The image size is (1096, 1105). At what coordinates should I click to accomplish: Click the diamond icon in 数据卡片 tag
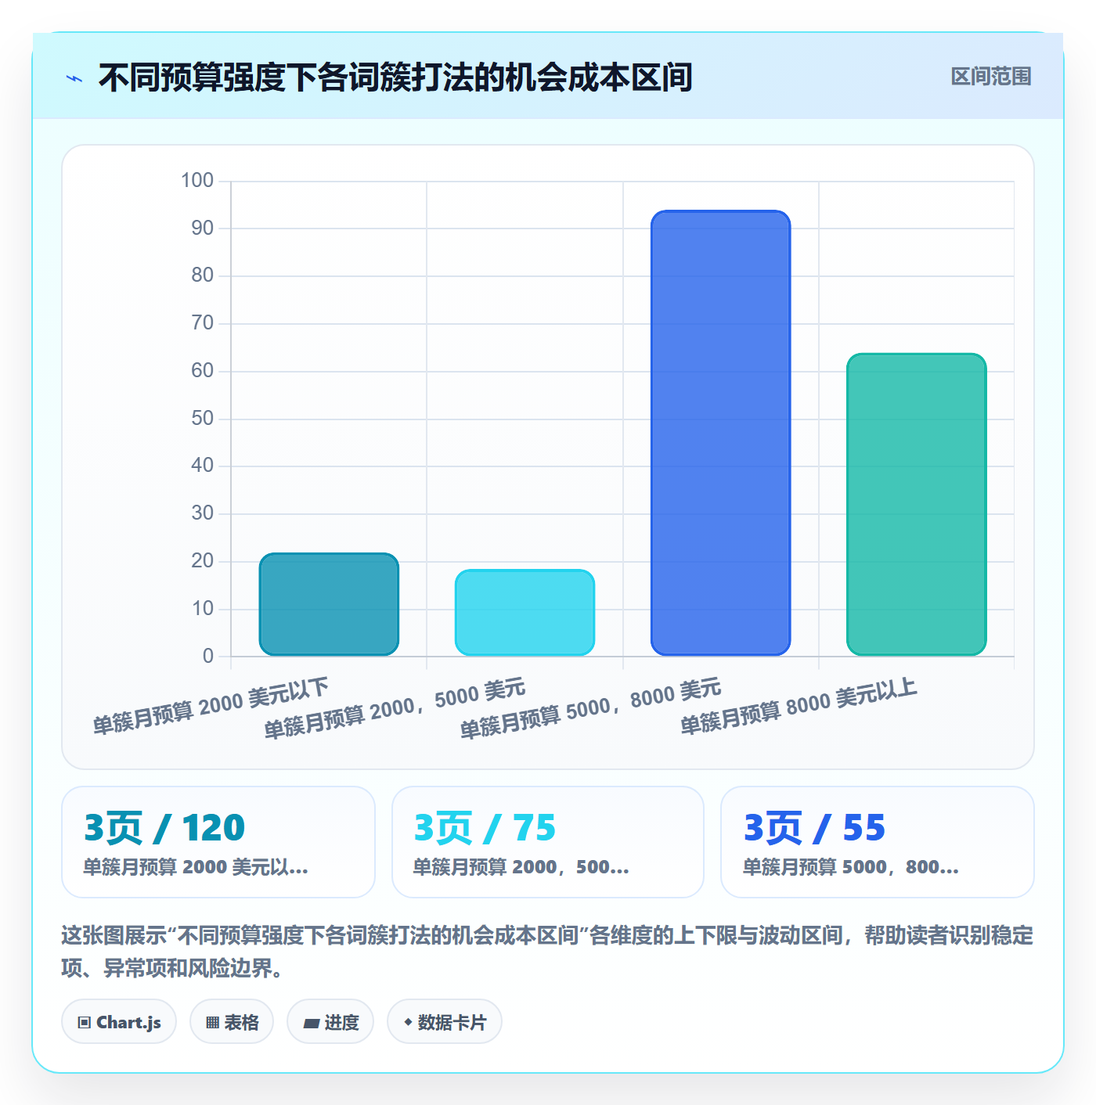[408, 1022]
